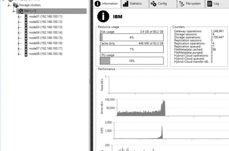Click the Gateway operations counter label
This screenshot has height=151, width=229.
(188, 31)
